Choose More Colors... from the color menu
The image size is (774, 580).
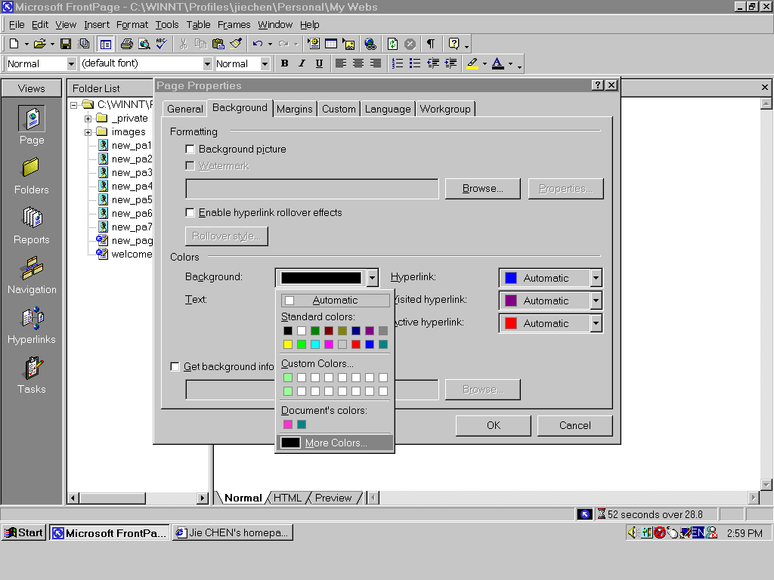[335, 443]
